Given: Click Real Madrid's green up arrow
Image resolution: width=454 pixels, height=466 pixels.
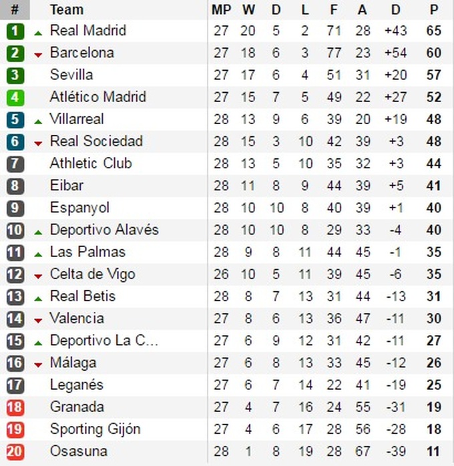Looking at the screenshot, I should pyautogui.click(x=38, y=33).
